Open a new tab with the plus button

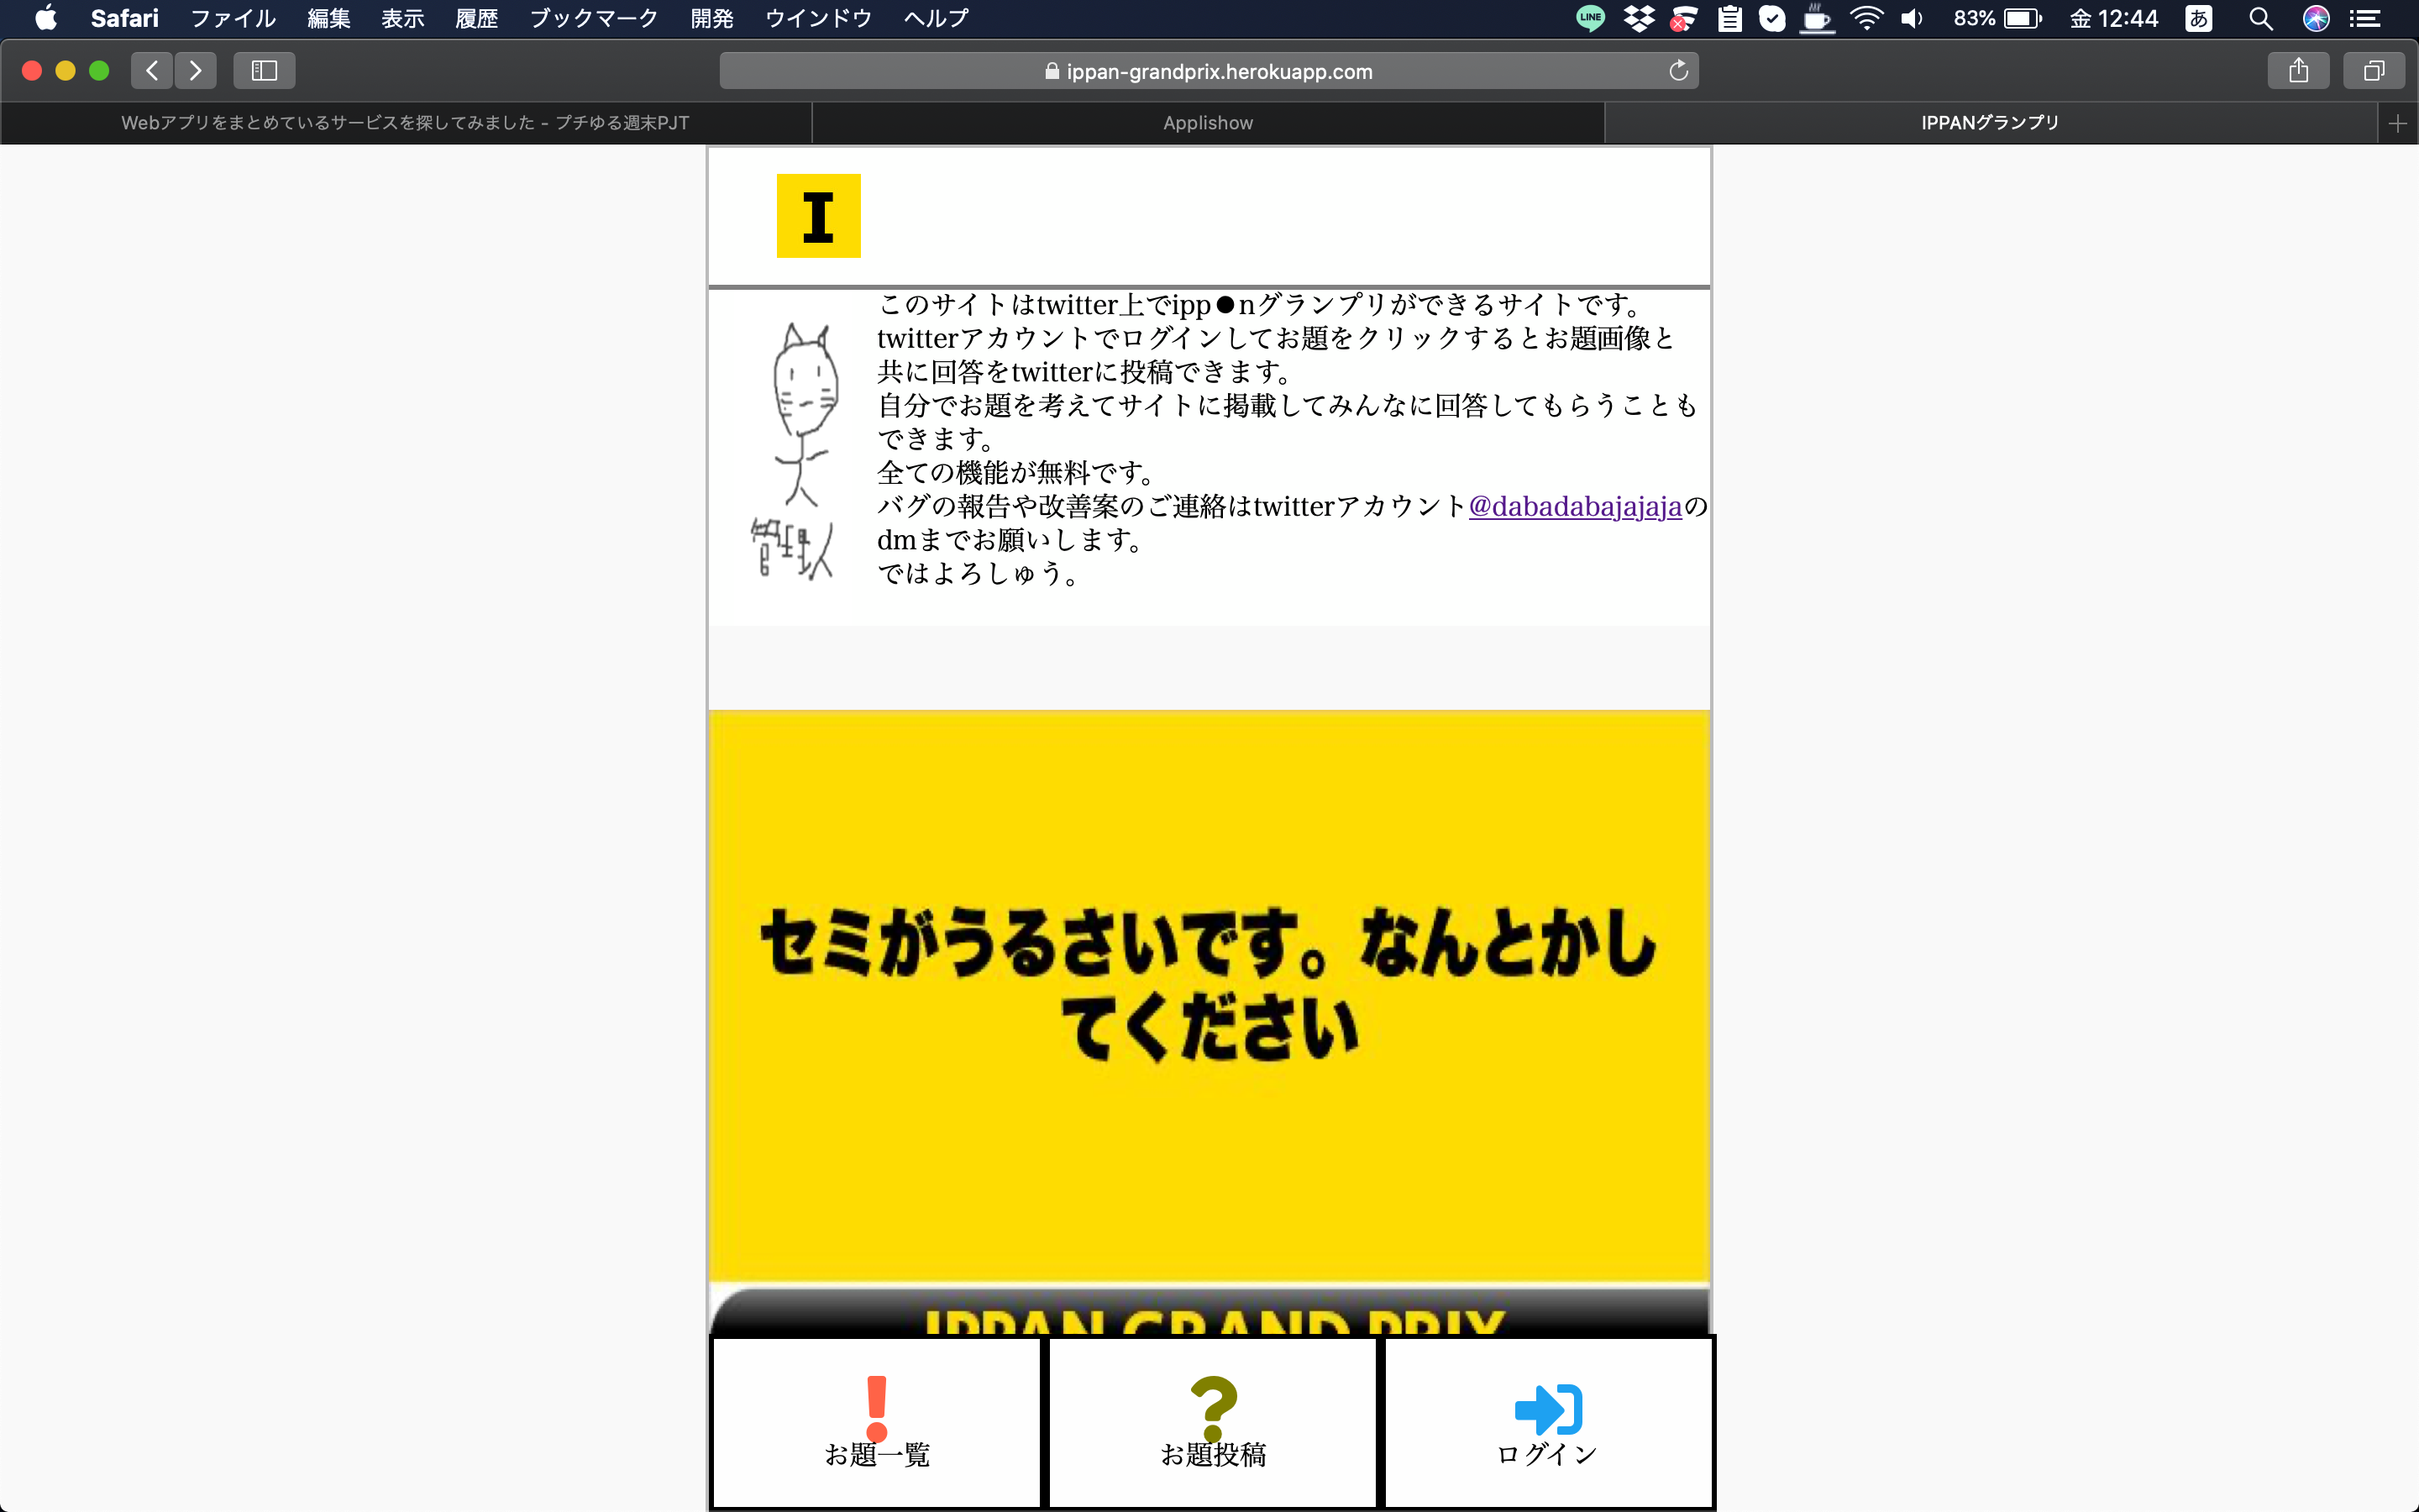2397,122
